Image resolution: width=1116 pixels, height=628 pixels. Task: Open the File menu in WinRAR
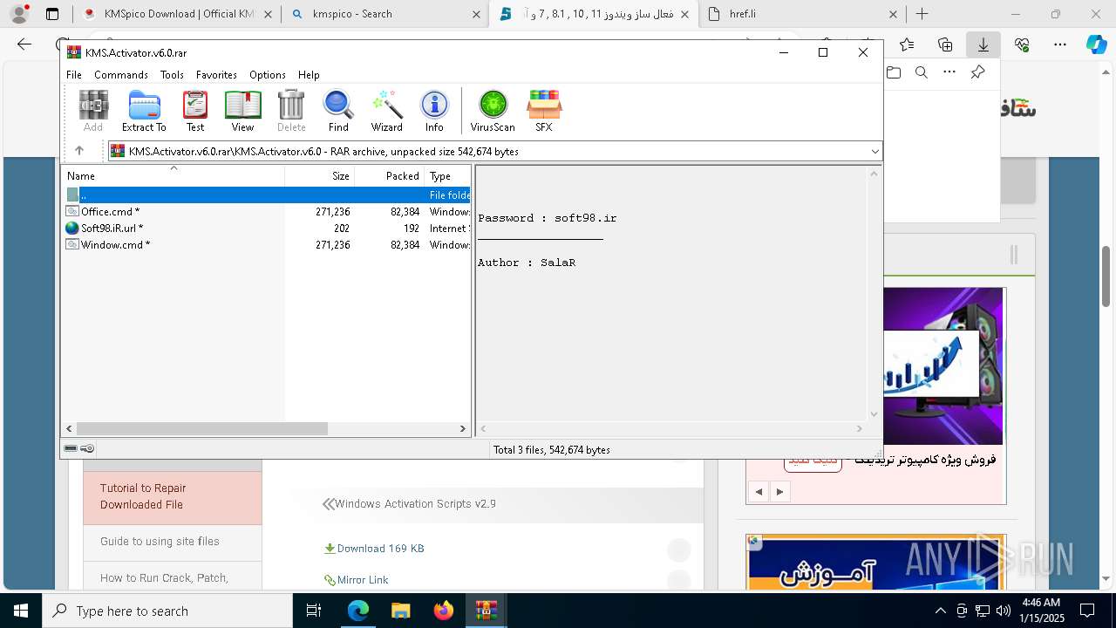(x=74, y=75)
